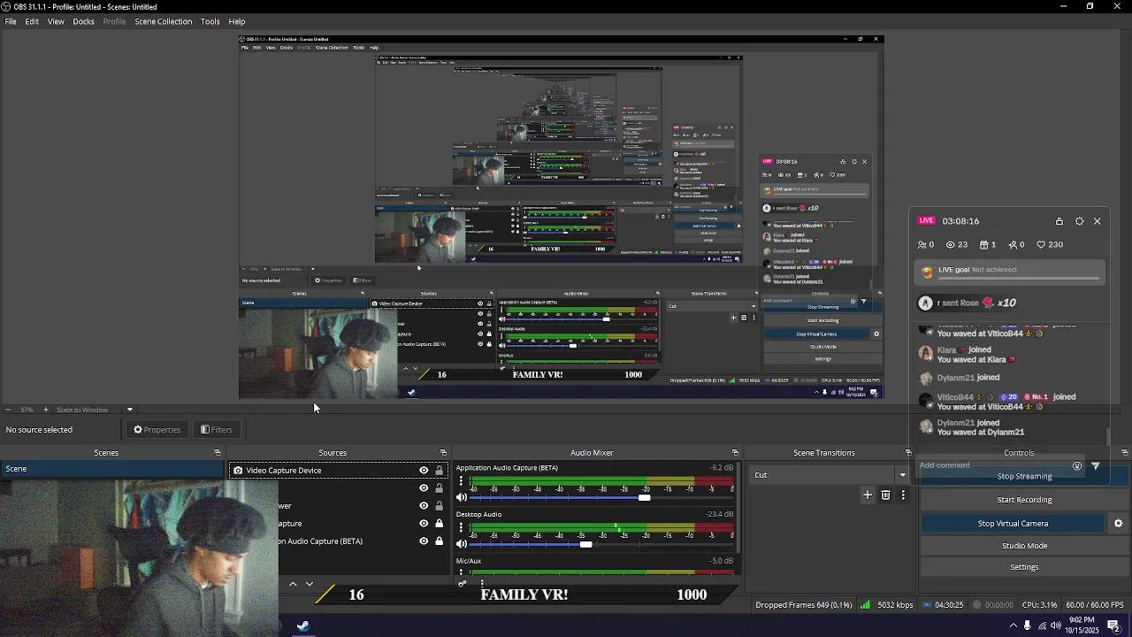Open the Docks menu
1132x637 pixels.
coord(83,21)
